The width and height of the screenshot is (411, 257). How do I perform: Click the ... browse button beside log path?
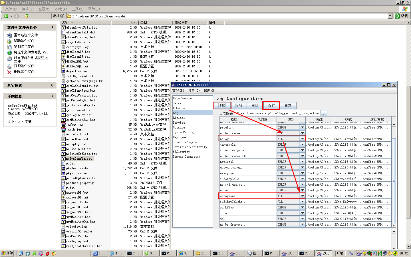324,113
